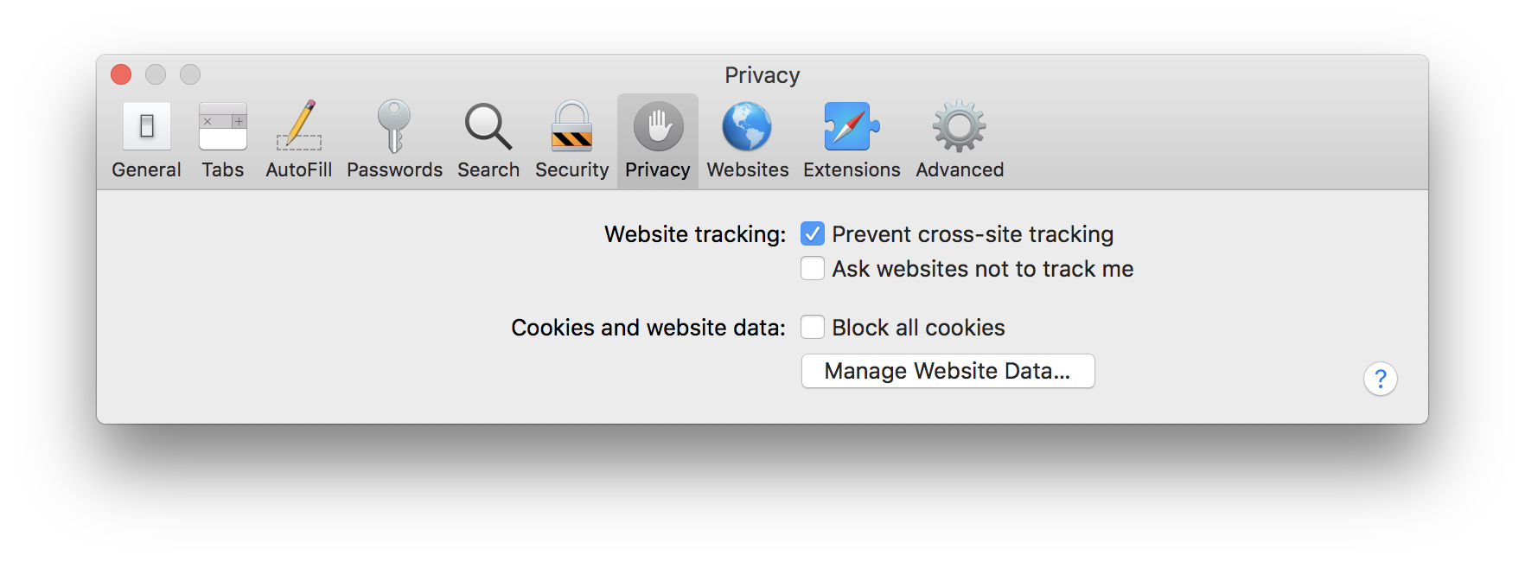Open Extensions preferences via the puzzle icon
The height and width of the screenshot is (562, 1525).
(x=851, y=138)
